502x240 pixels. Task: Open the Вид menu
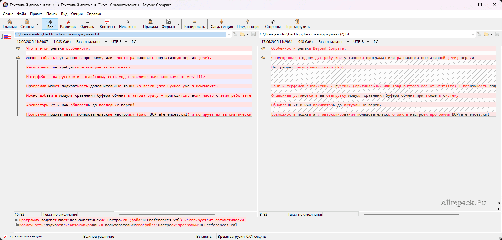click(64, 14)
